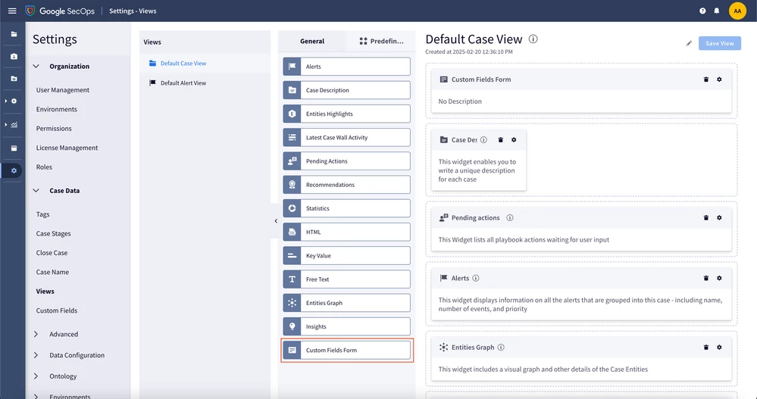This screenshot has width=757, height=399.
Task: Open settings gear of Entities Graph widget
Action: [719, 347]
